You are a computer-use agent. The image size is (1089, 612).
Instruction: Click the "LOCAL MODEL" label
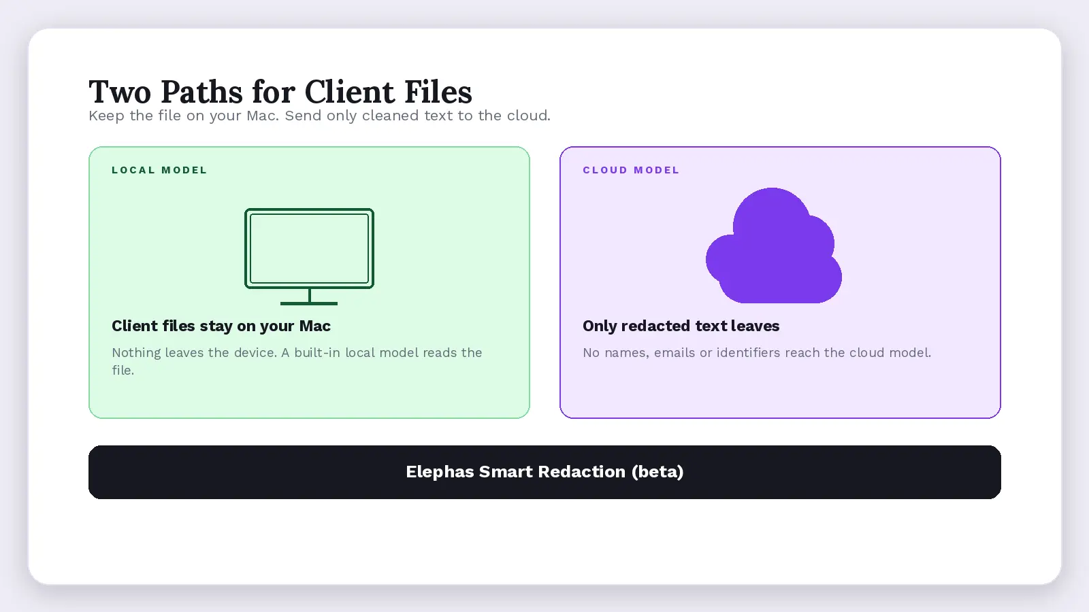coord(159,170)
